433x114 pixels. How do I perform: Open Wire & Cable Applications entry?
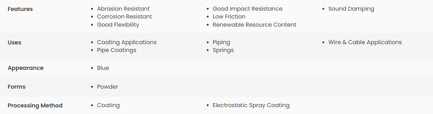click(365, 42)
